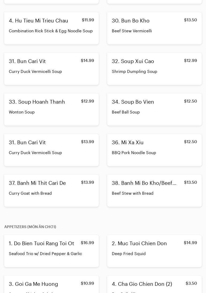Select 4. Cha Gio Chien Don (2)
The image size is (206, 293).
(154, 284)
